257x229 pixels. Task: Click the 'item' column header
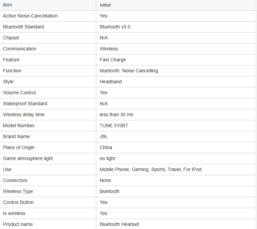(8, 5)
